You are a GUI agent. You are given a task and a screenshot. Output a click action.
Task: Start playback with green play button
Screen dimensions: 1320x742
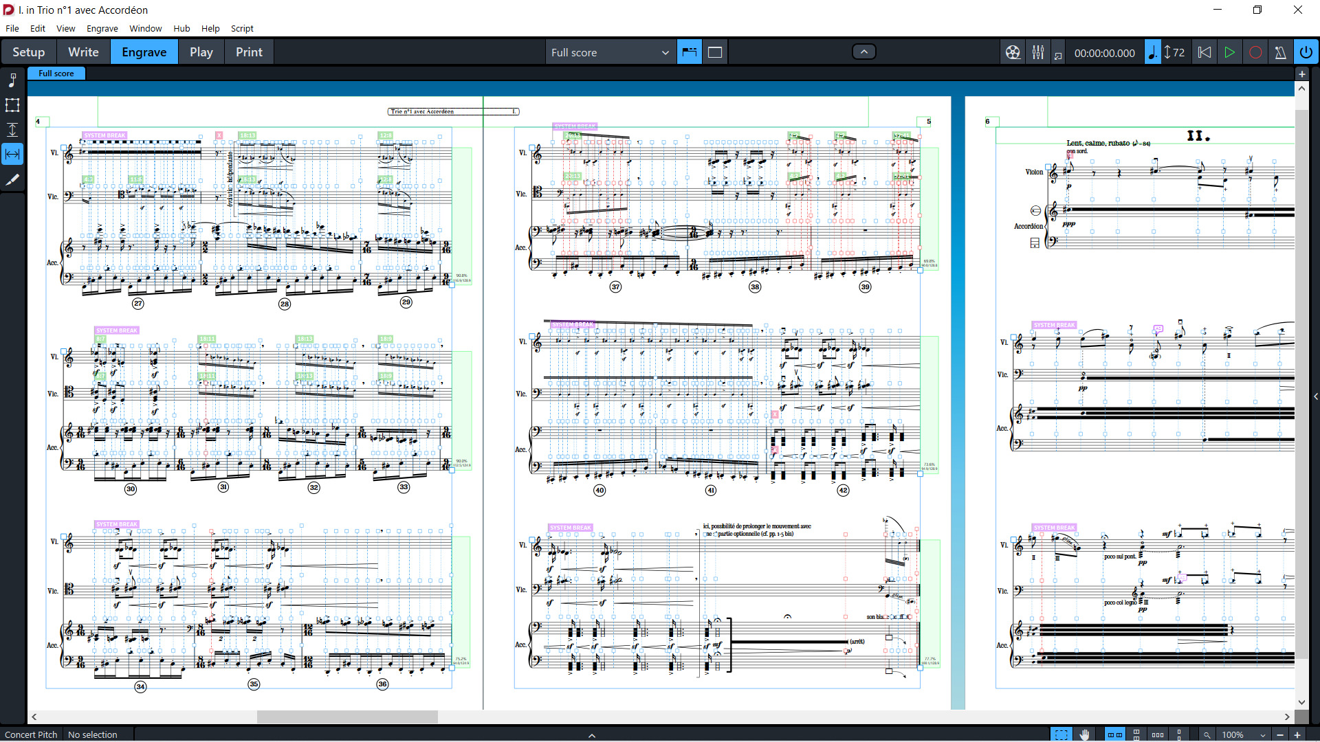(x=1229, y=52)
